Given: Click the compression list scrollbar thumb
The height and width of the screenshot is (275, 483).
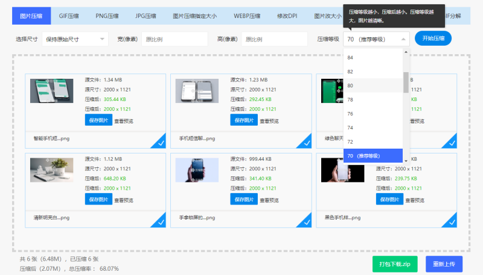Looking at the screenshot, I should click(x=406, y=82).
